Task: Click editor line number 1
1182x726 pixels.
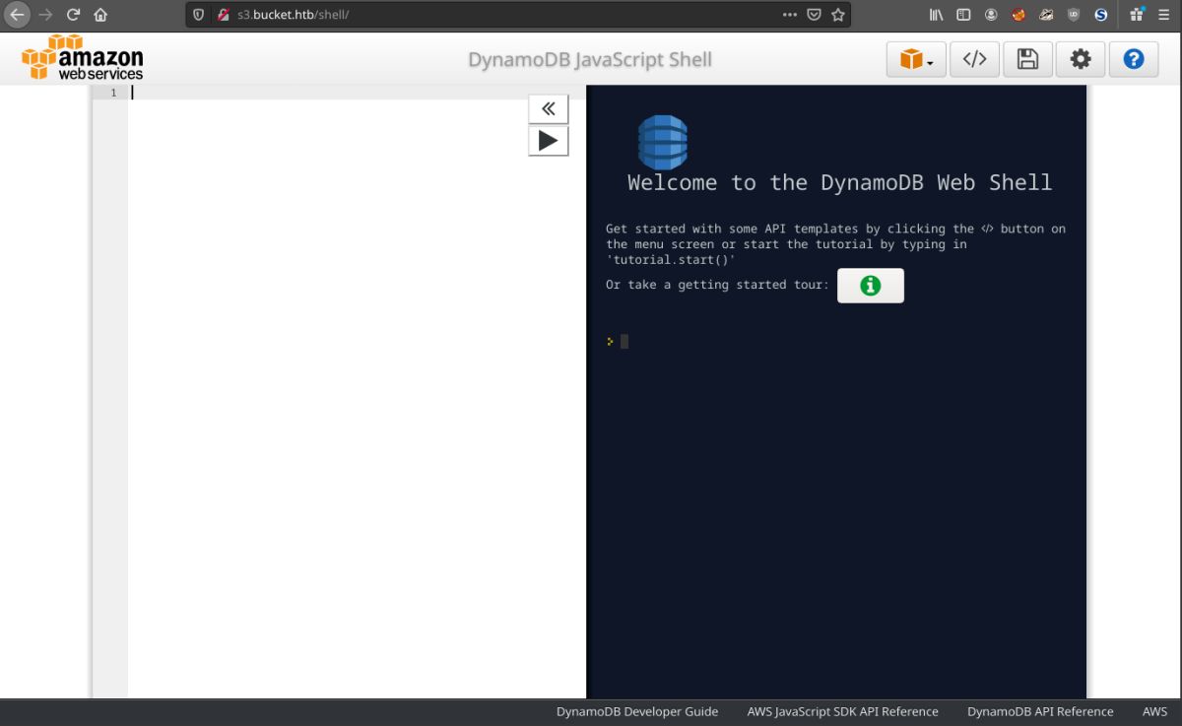Action: tap(113, 93)
